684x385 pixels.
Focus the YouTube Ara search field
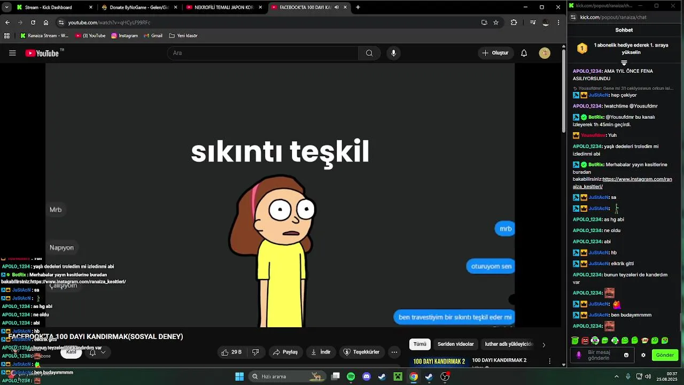click(262, 53)
